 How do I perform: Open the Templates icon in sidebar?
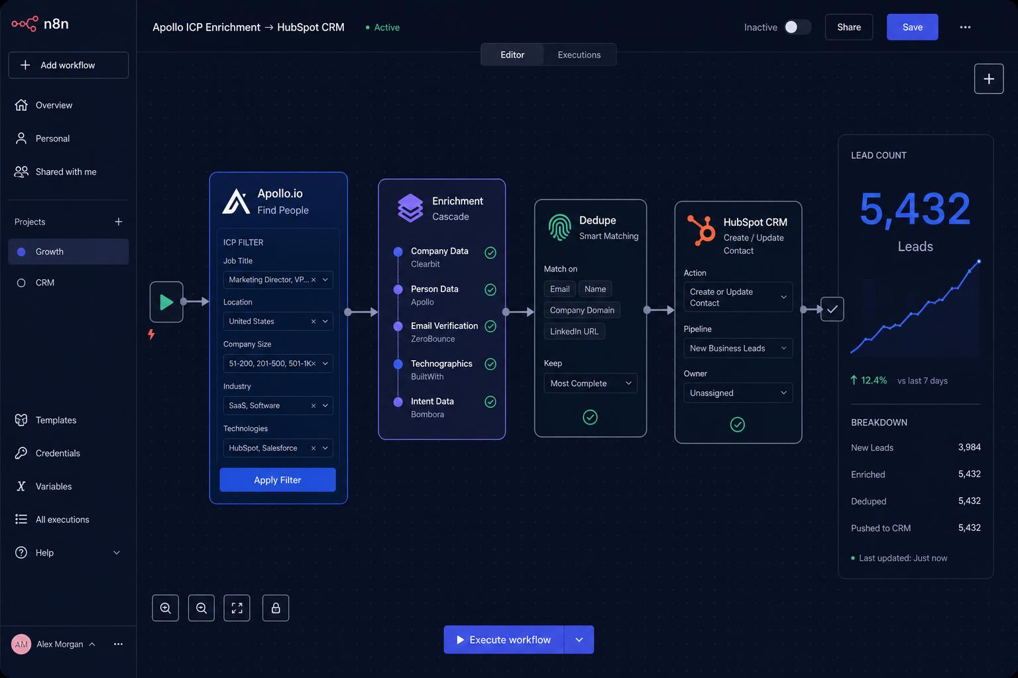tap(21, 420)
